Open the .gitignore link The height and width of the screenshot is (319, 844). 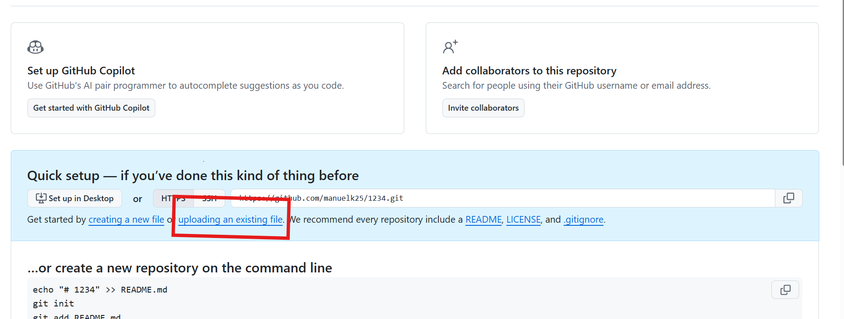tap(583, 220)
